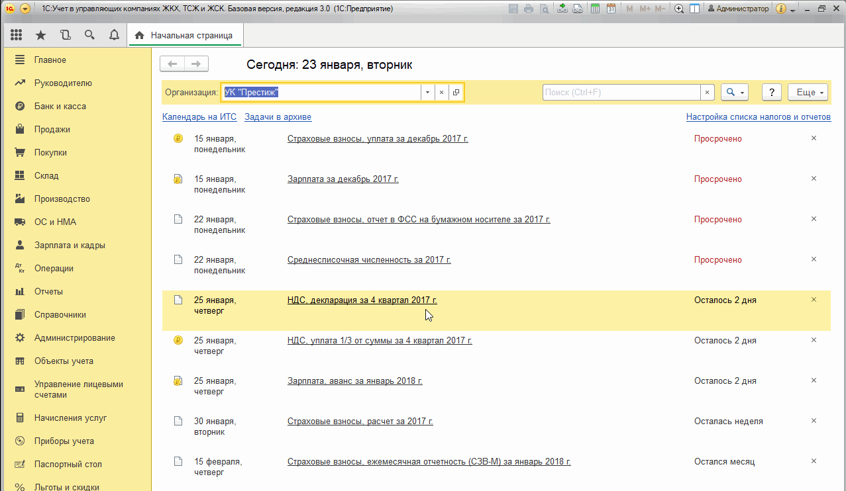This screenshot has width=846, height=491.
Task: Clear the search field with x
Action: coord(708,93)
